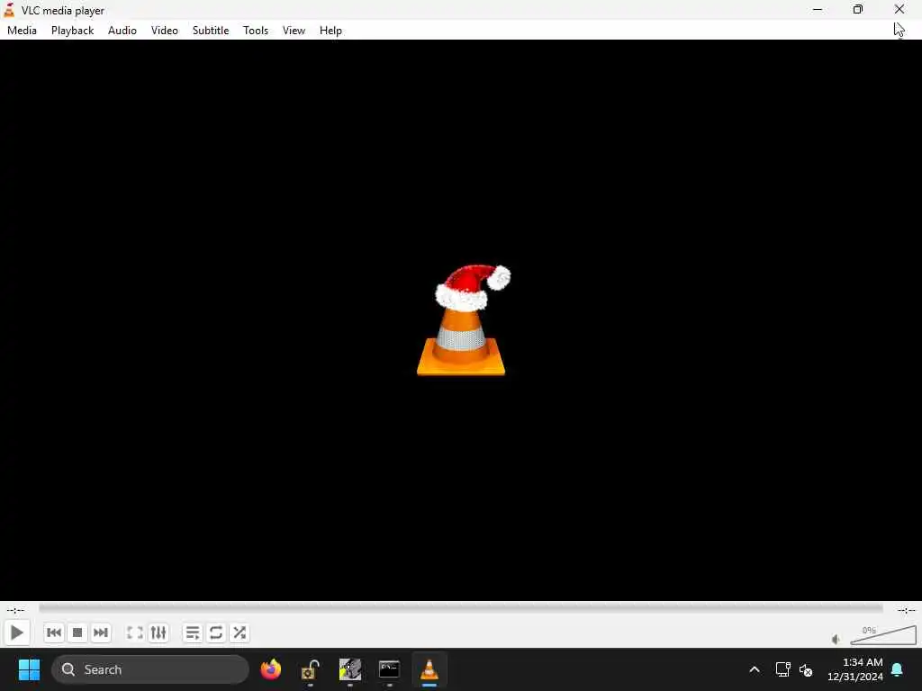Open the Help menu
Screen dimensions: 922x691
point(330,31)
